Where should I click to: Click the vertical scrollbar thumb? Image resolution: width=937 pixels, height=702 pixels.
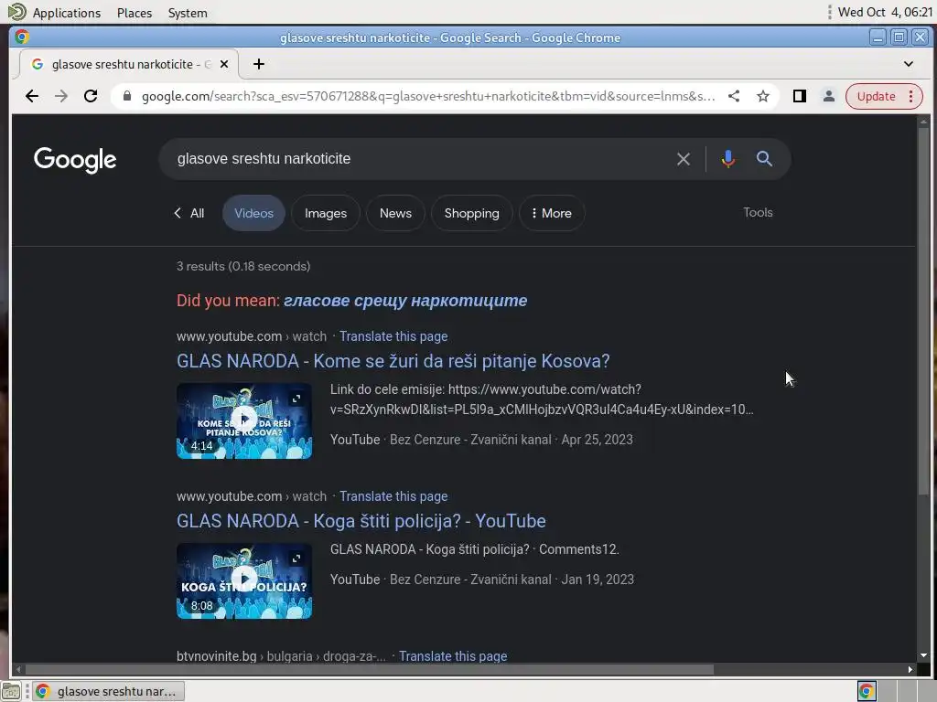[923, 311]
